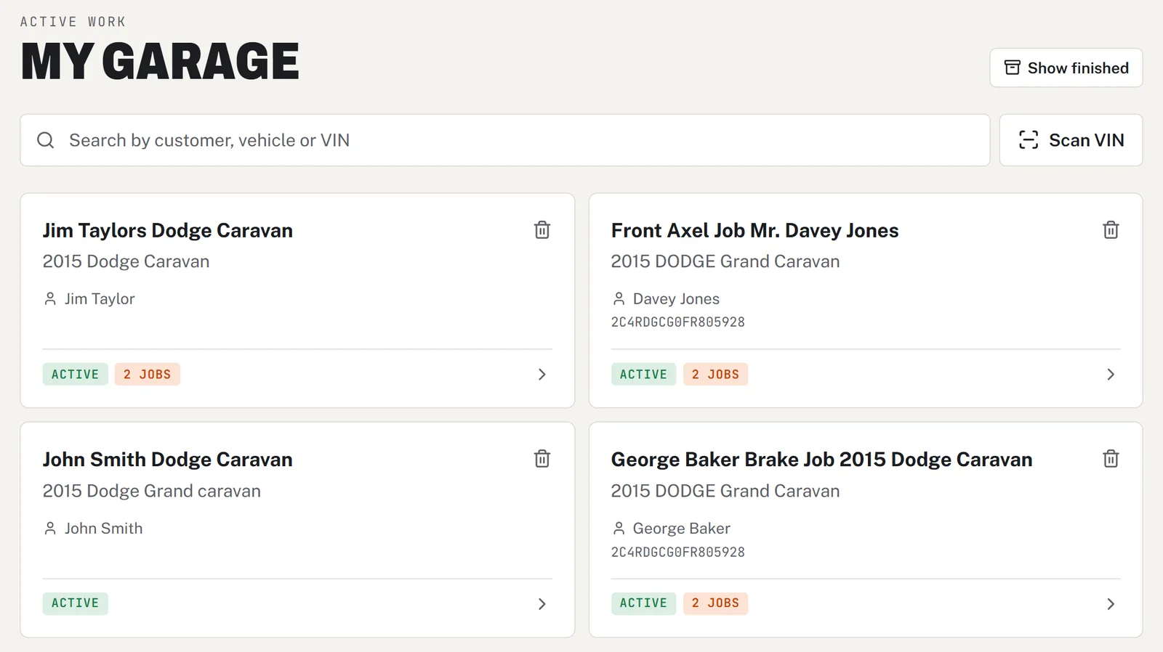Click the ACTIVE WORK label
The width and height of the screenshot is (1163, 652).
[x=73, y=22]
